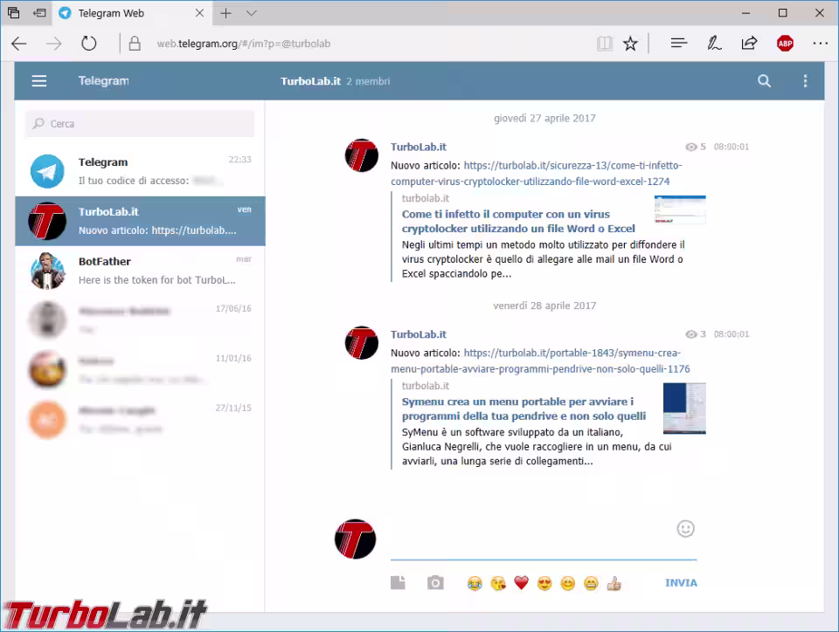Add page to favorites star icon
The image size is (839, 632).
click(630, 44)
